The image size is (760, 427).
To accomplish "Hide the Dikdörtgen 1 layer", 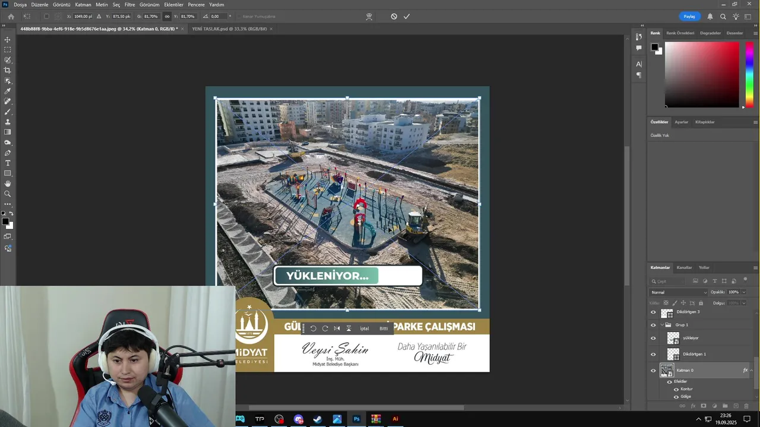I will point(653,354).
